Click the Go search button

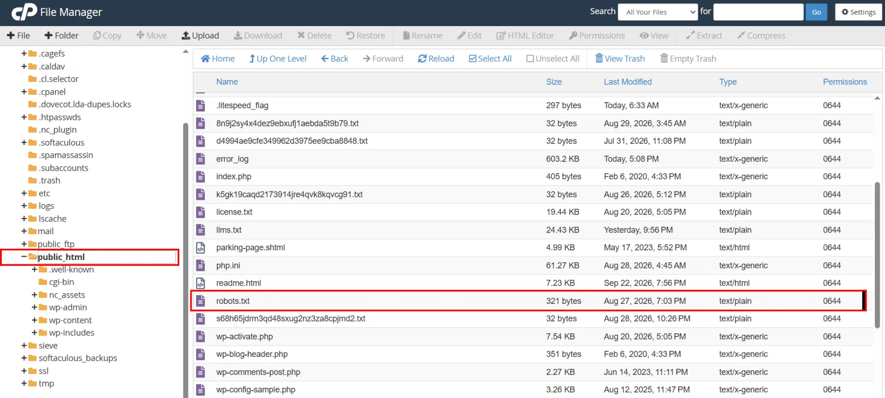tap(816, 12)
